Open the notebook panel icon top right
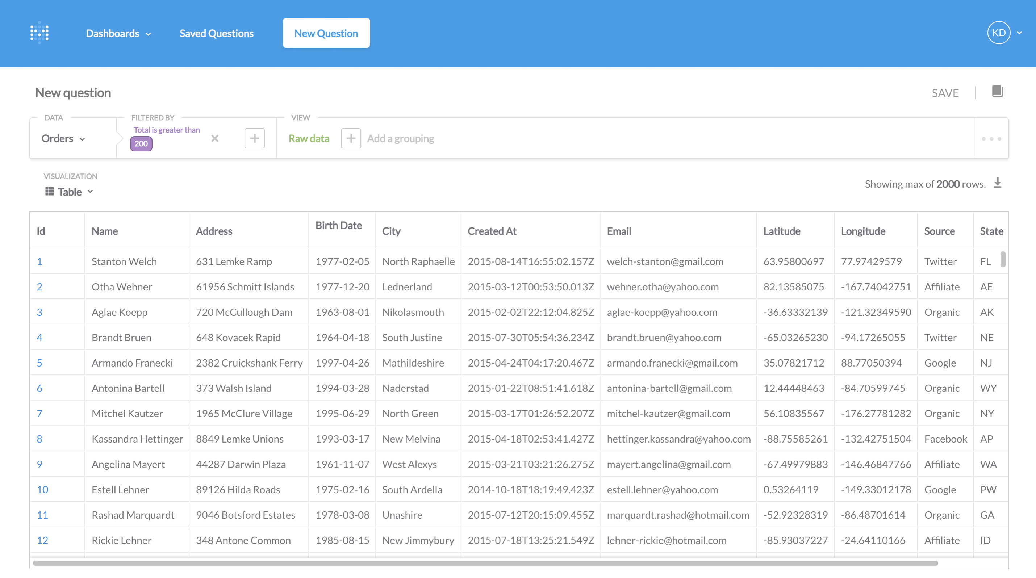 [x=997, y=92]
